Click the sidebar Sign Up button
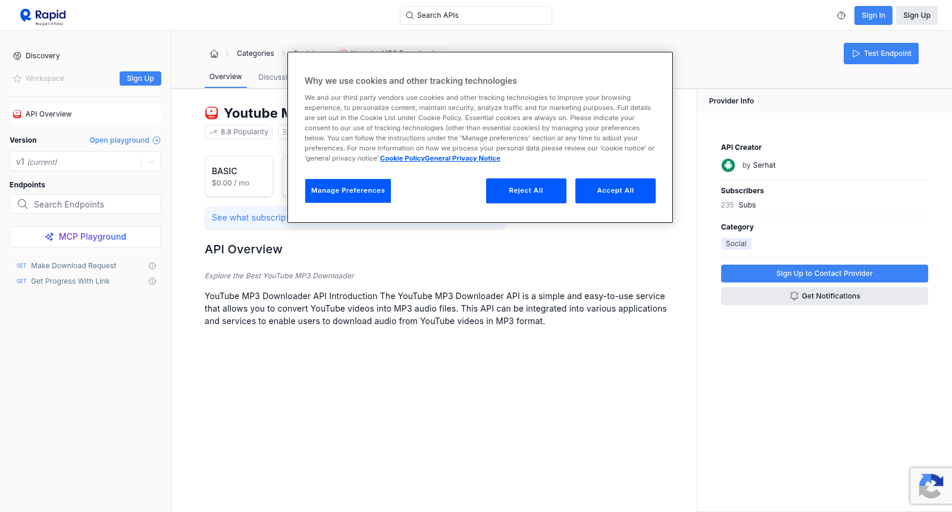Viewport: 952px width, 512px height. 140,78
